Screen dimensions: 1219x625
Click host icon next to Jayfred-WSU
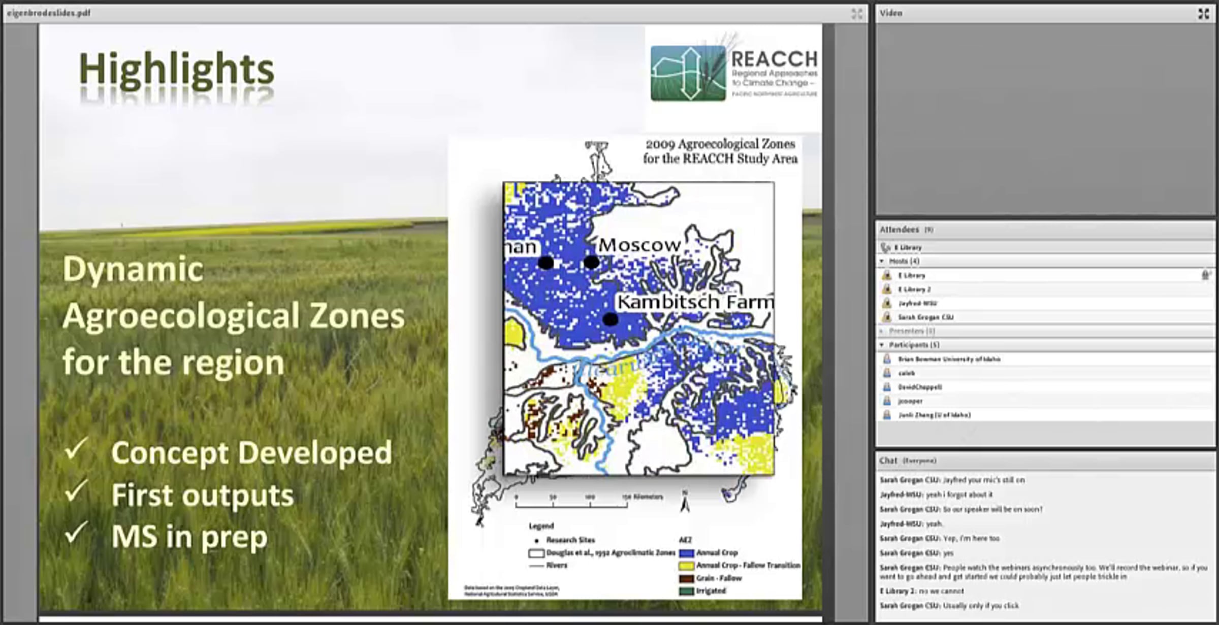click(x=887, y=303)
